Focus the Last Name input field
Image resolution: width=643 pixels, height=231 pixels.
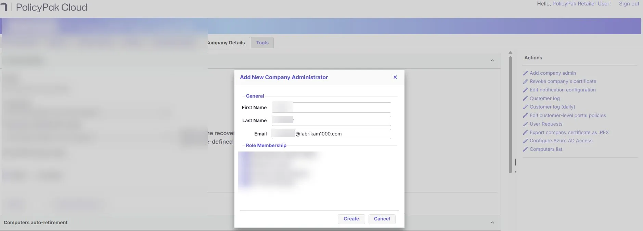click(331, 120)
